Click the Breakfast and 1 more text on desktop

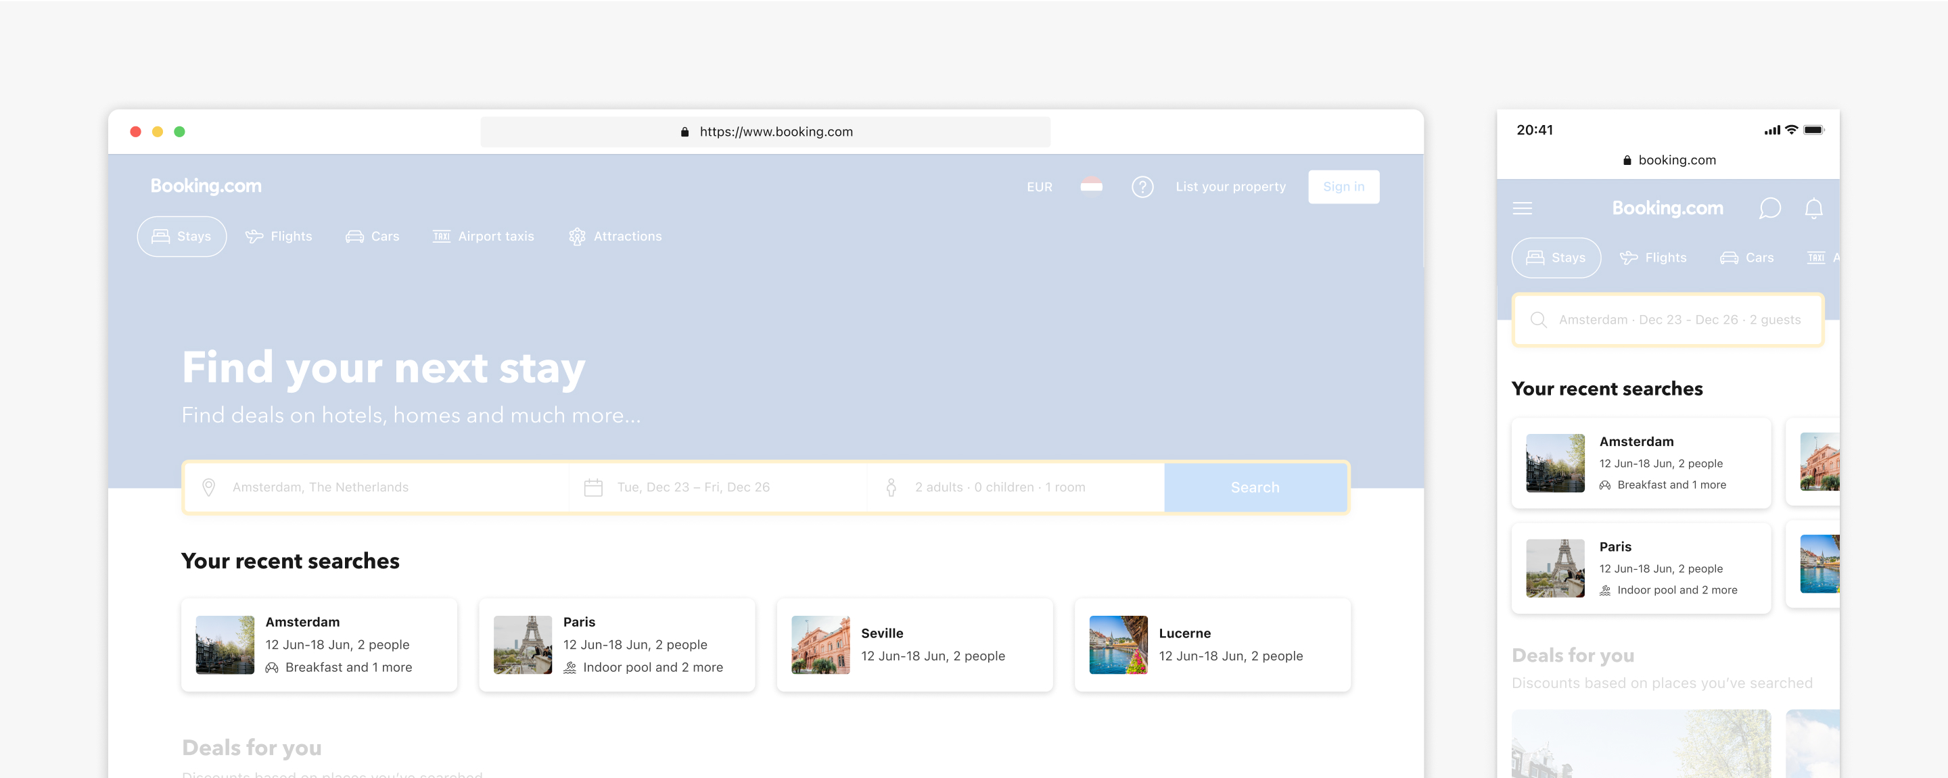348,667
